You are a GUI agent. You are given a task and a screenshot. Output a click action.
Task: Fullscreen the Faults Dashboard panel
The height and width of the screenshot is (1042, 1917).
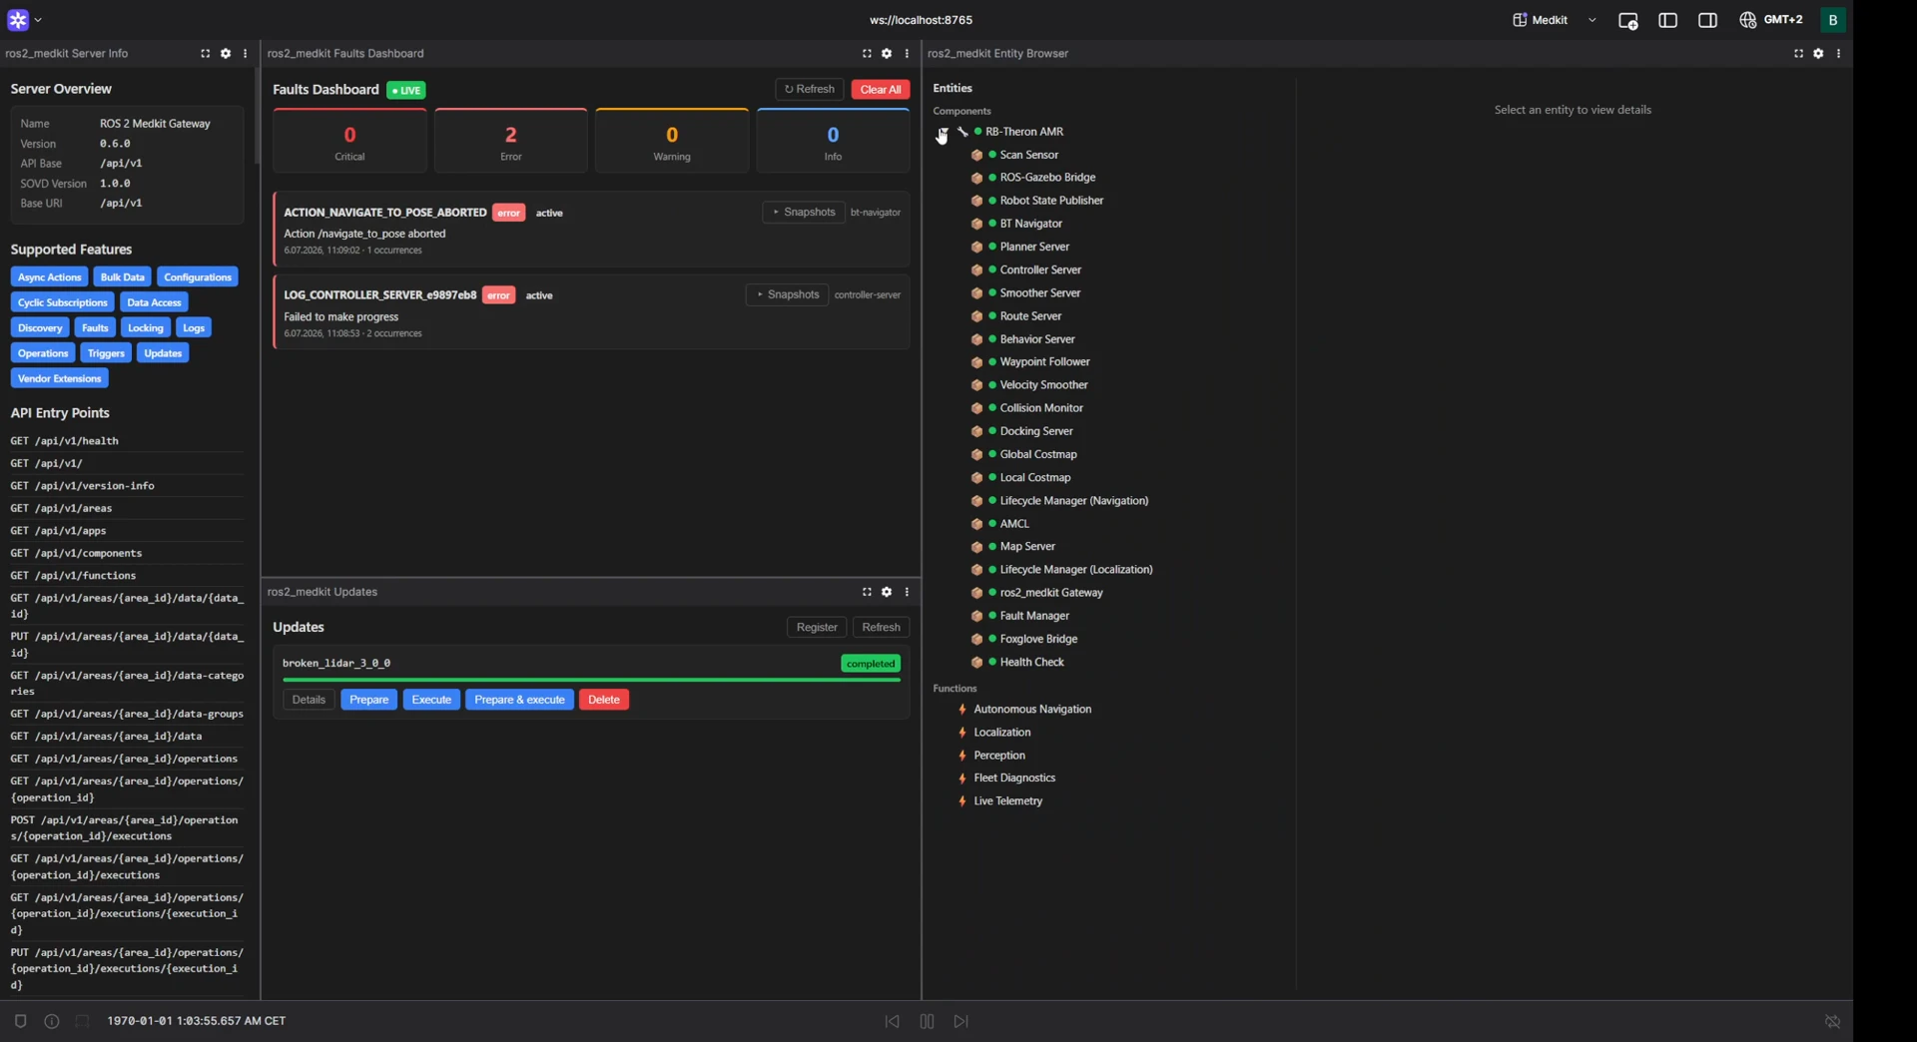tap(867, 54)
